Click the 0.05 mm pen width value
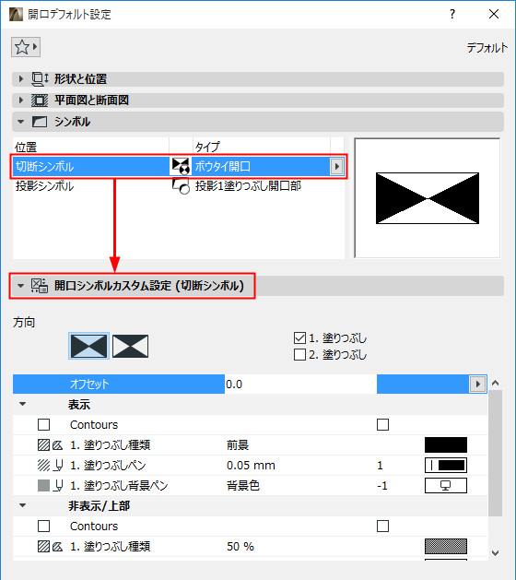The image size is (516, 580). click(251, 466)
